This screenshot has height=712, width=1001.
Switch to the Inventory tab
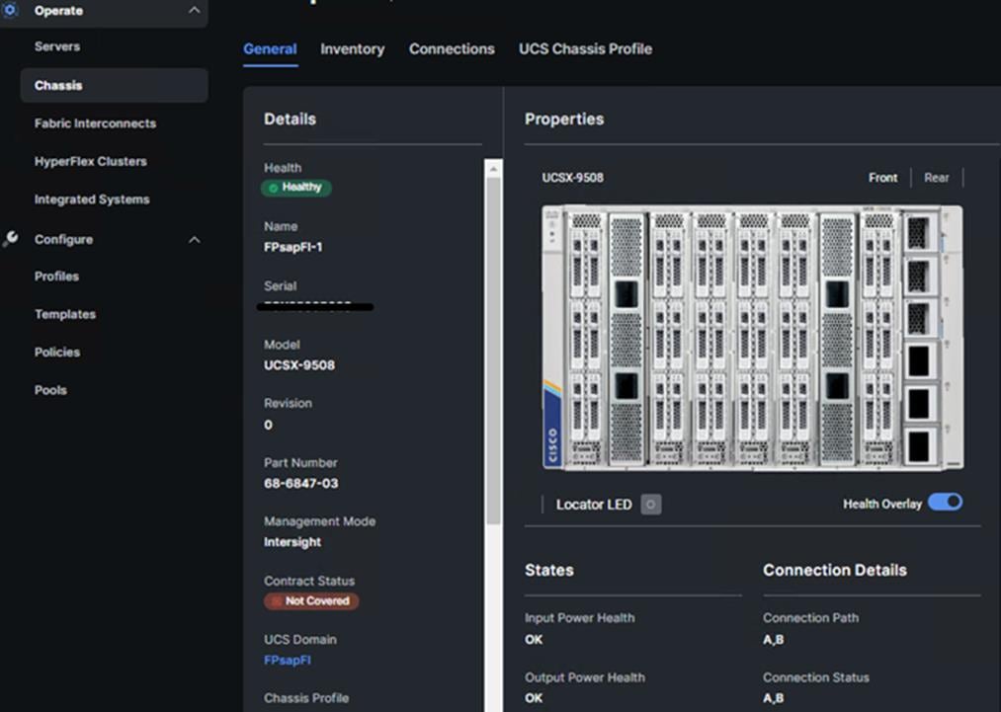click(353, 49)
